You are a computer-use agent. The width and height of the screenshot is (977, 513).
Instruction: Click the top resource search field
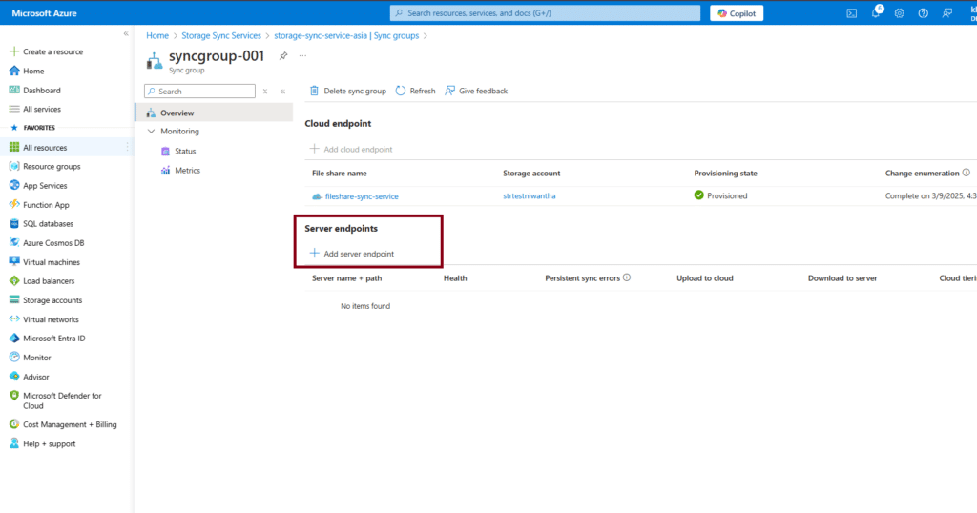[x=544, y=13]
